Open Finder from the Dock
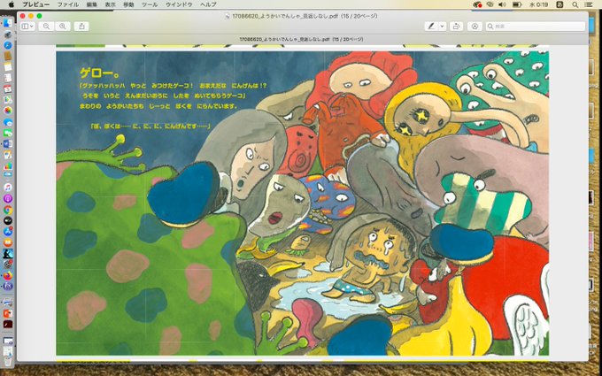Viewport: 602px width, 376px height. tap(8, 23)
